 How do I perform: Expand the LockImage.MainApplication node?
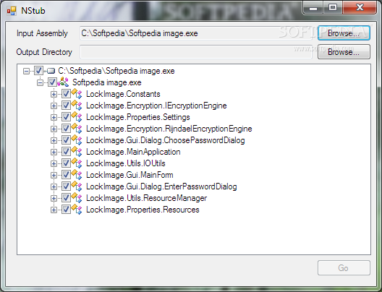click(54, 152)
